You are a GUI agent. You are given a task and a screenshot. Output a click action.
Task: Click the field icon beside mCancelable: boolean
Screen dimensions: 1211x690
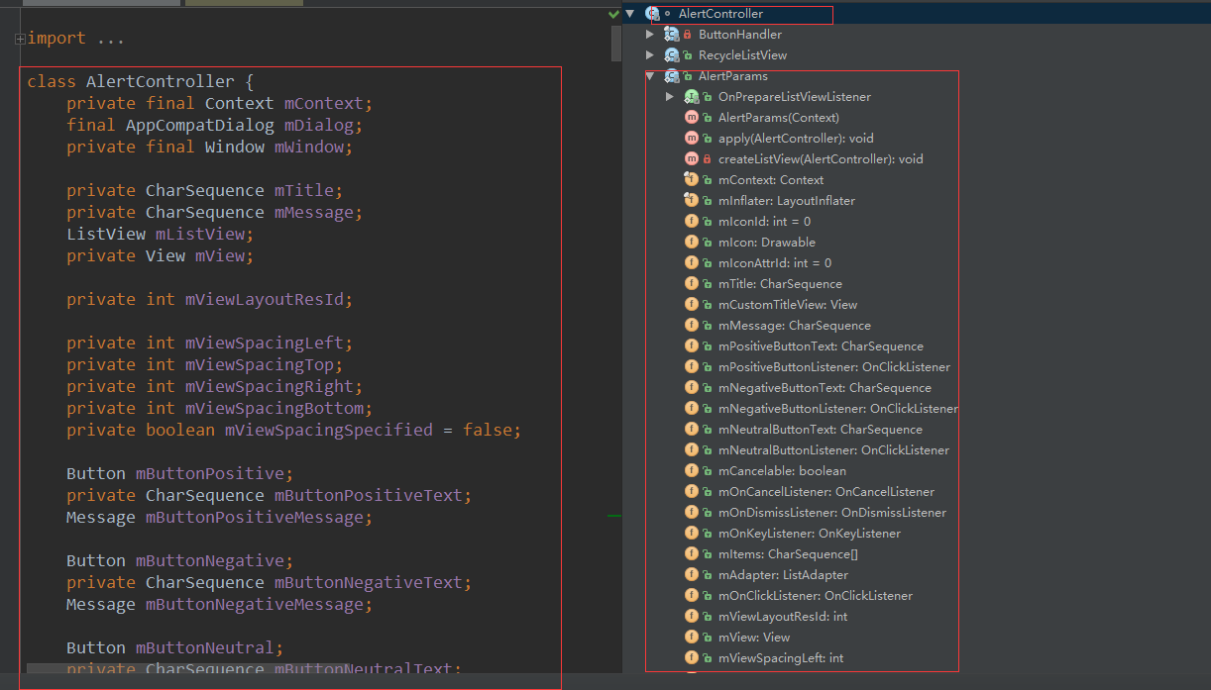[x=692, y=471]
